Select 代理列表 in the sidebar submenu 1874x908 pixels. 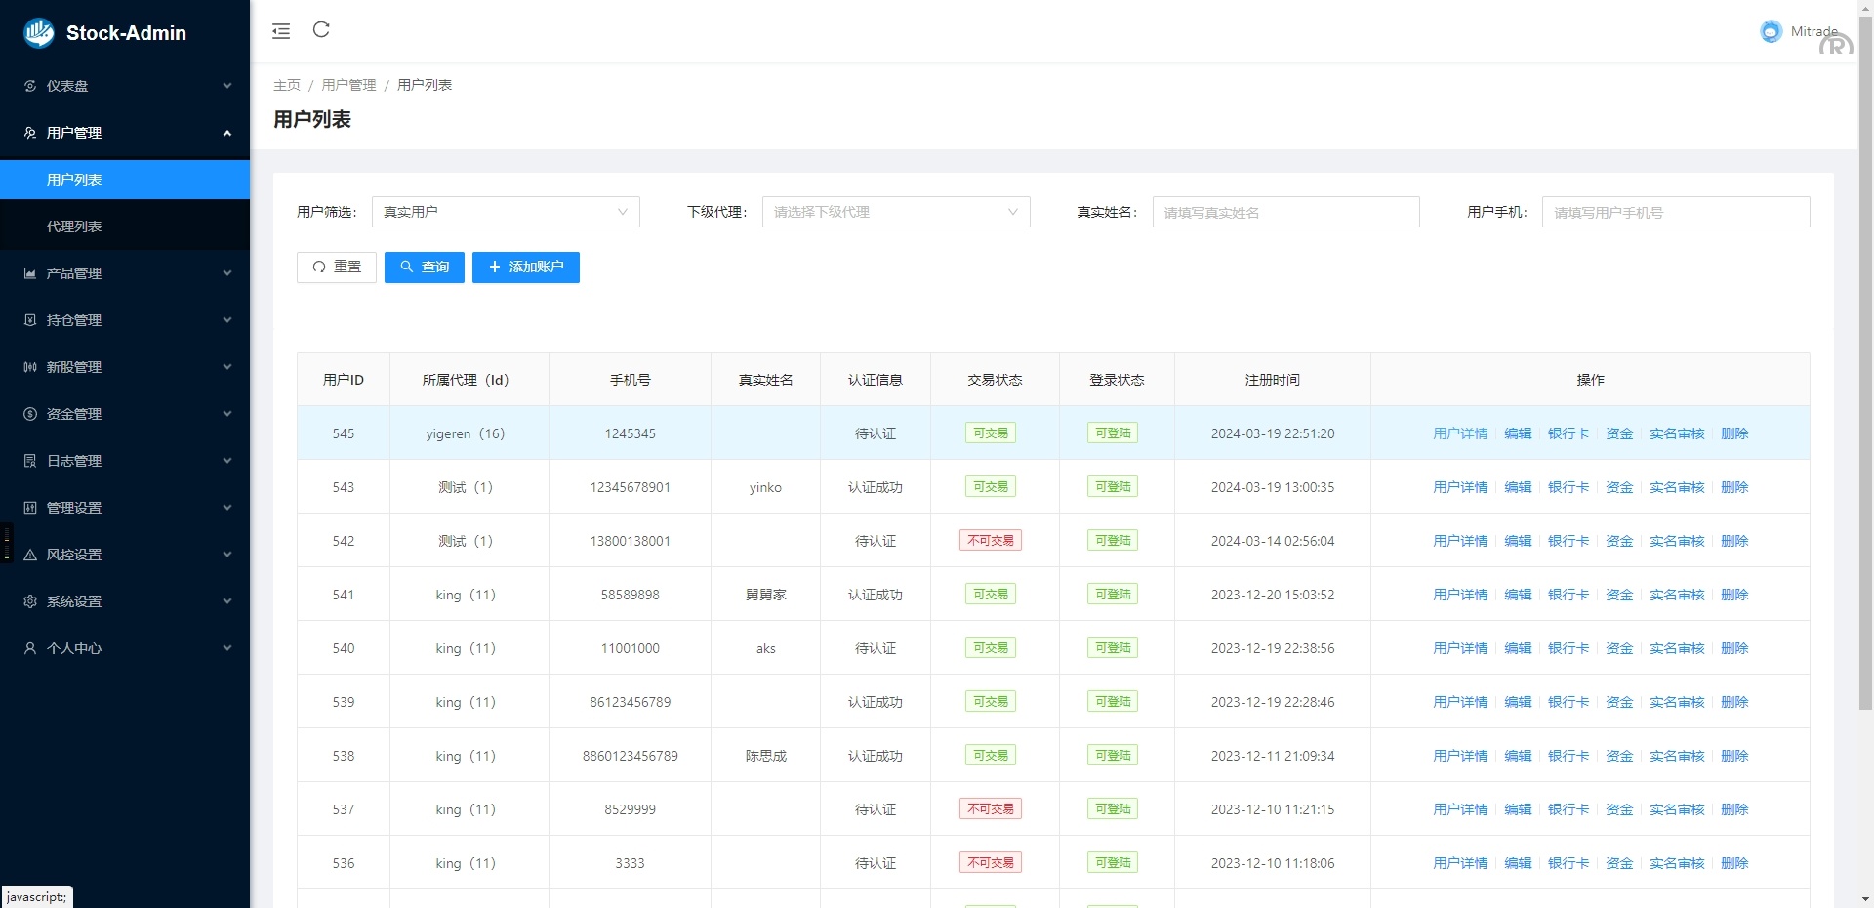(x=74, y=227)
